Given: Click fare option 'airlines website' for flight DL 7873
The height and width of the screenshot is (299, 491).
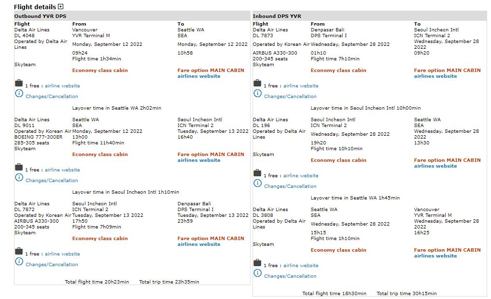Looking at the screenshot, I should click(x=435, y=76).
